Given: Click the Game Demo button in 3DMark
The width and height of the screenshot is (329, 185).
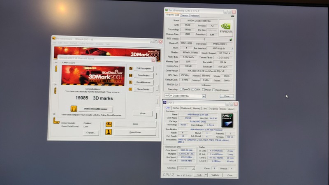Looking at the screenshot, I should [135, 132].
